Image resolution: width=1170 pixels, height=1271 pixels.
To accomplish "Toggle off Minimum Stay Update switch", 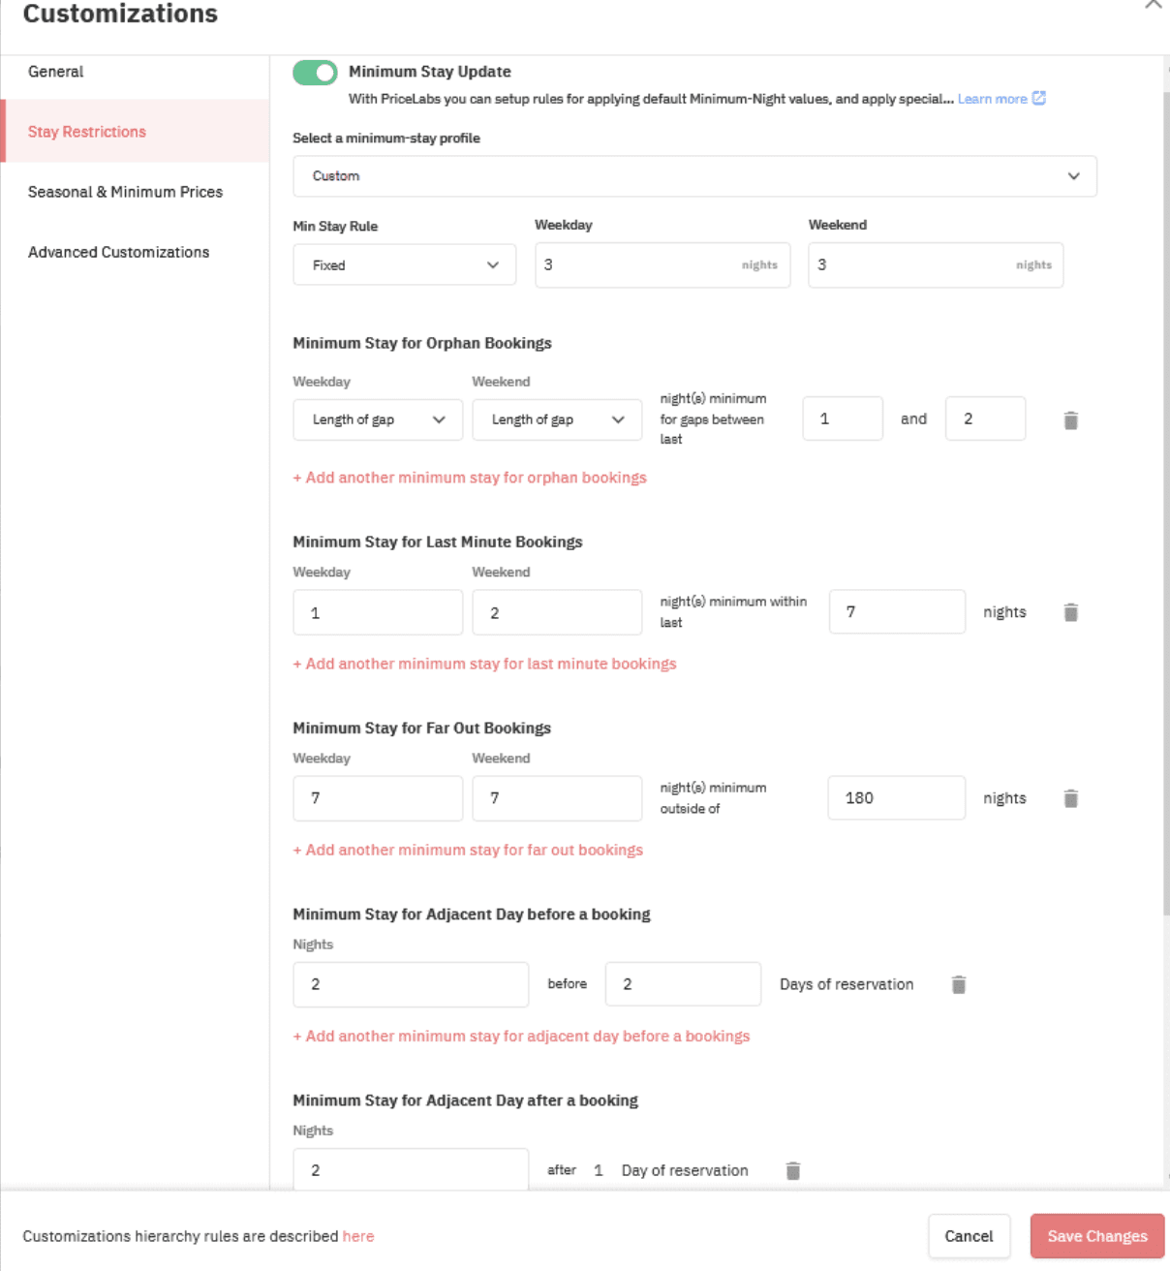I will pyautogui.click(x=315, y=73).
